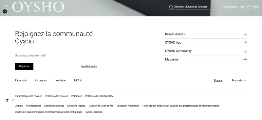
Task: Visit the Facebook link
Action: 21,81
